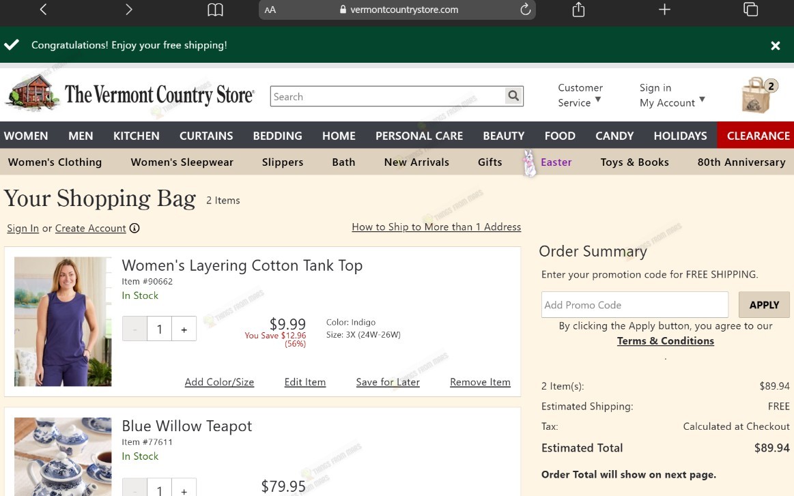Open the MEN menu

point(81,136)
